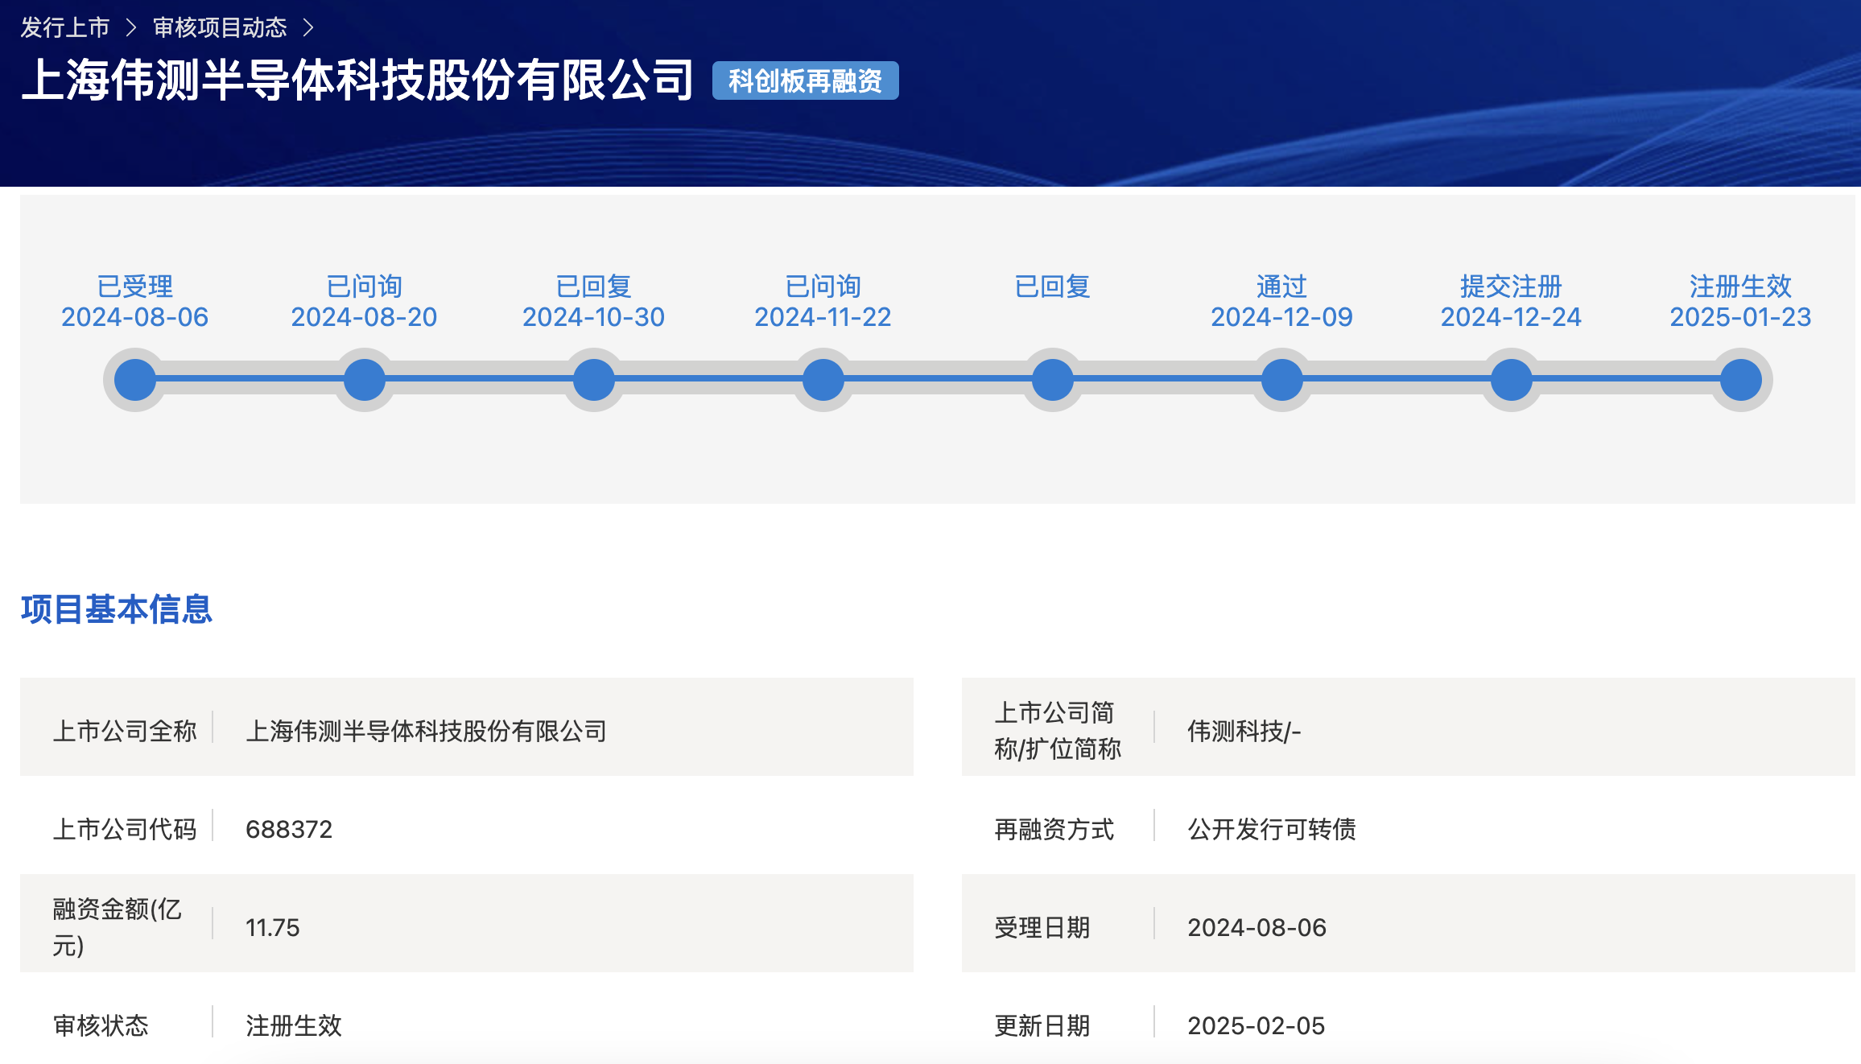Click the 科创板再融资 category badge
The image size is (1861, 1064).
[x=804, y=81]
